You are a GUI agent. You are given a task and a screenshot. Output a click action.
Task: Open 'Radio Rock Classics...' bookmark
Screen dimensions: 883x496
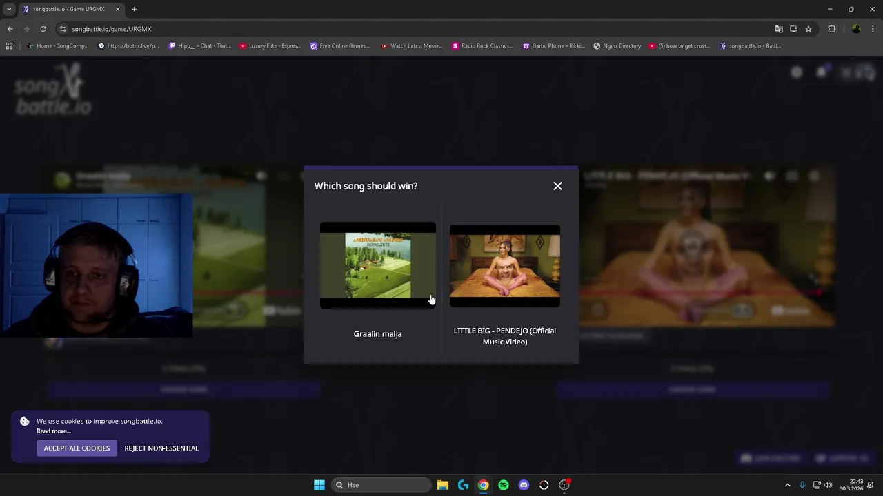click(x=482, y=46)
